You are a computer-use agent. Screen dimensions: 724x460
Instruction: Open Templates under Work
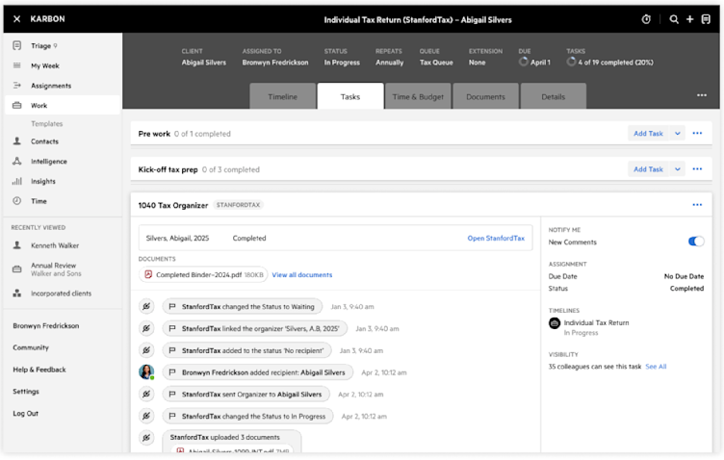46,123
